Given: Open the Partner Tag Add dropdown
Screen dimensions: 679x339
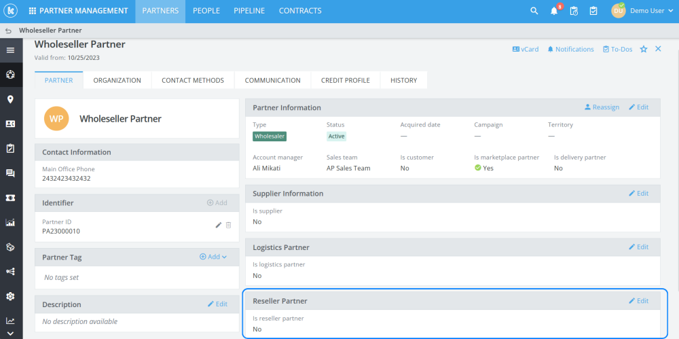Looking at the screenshot, I should pos(213,257).
